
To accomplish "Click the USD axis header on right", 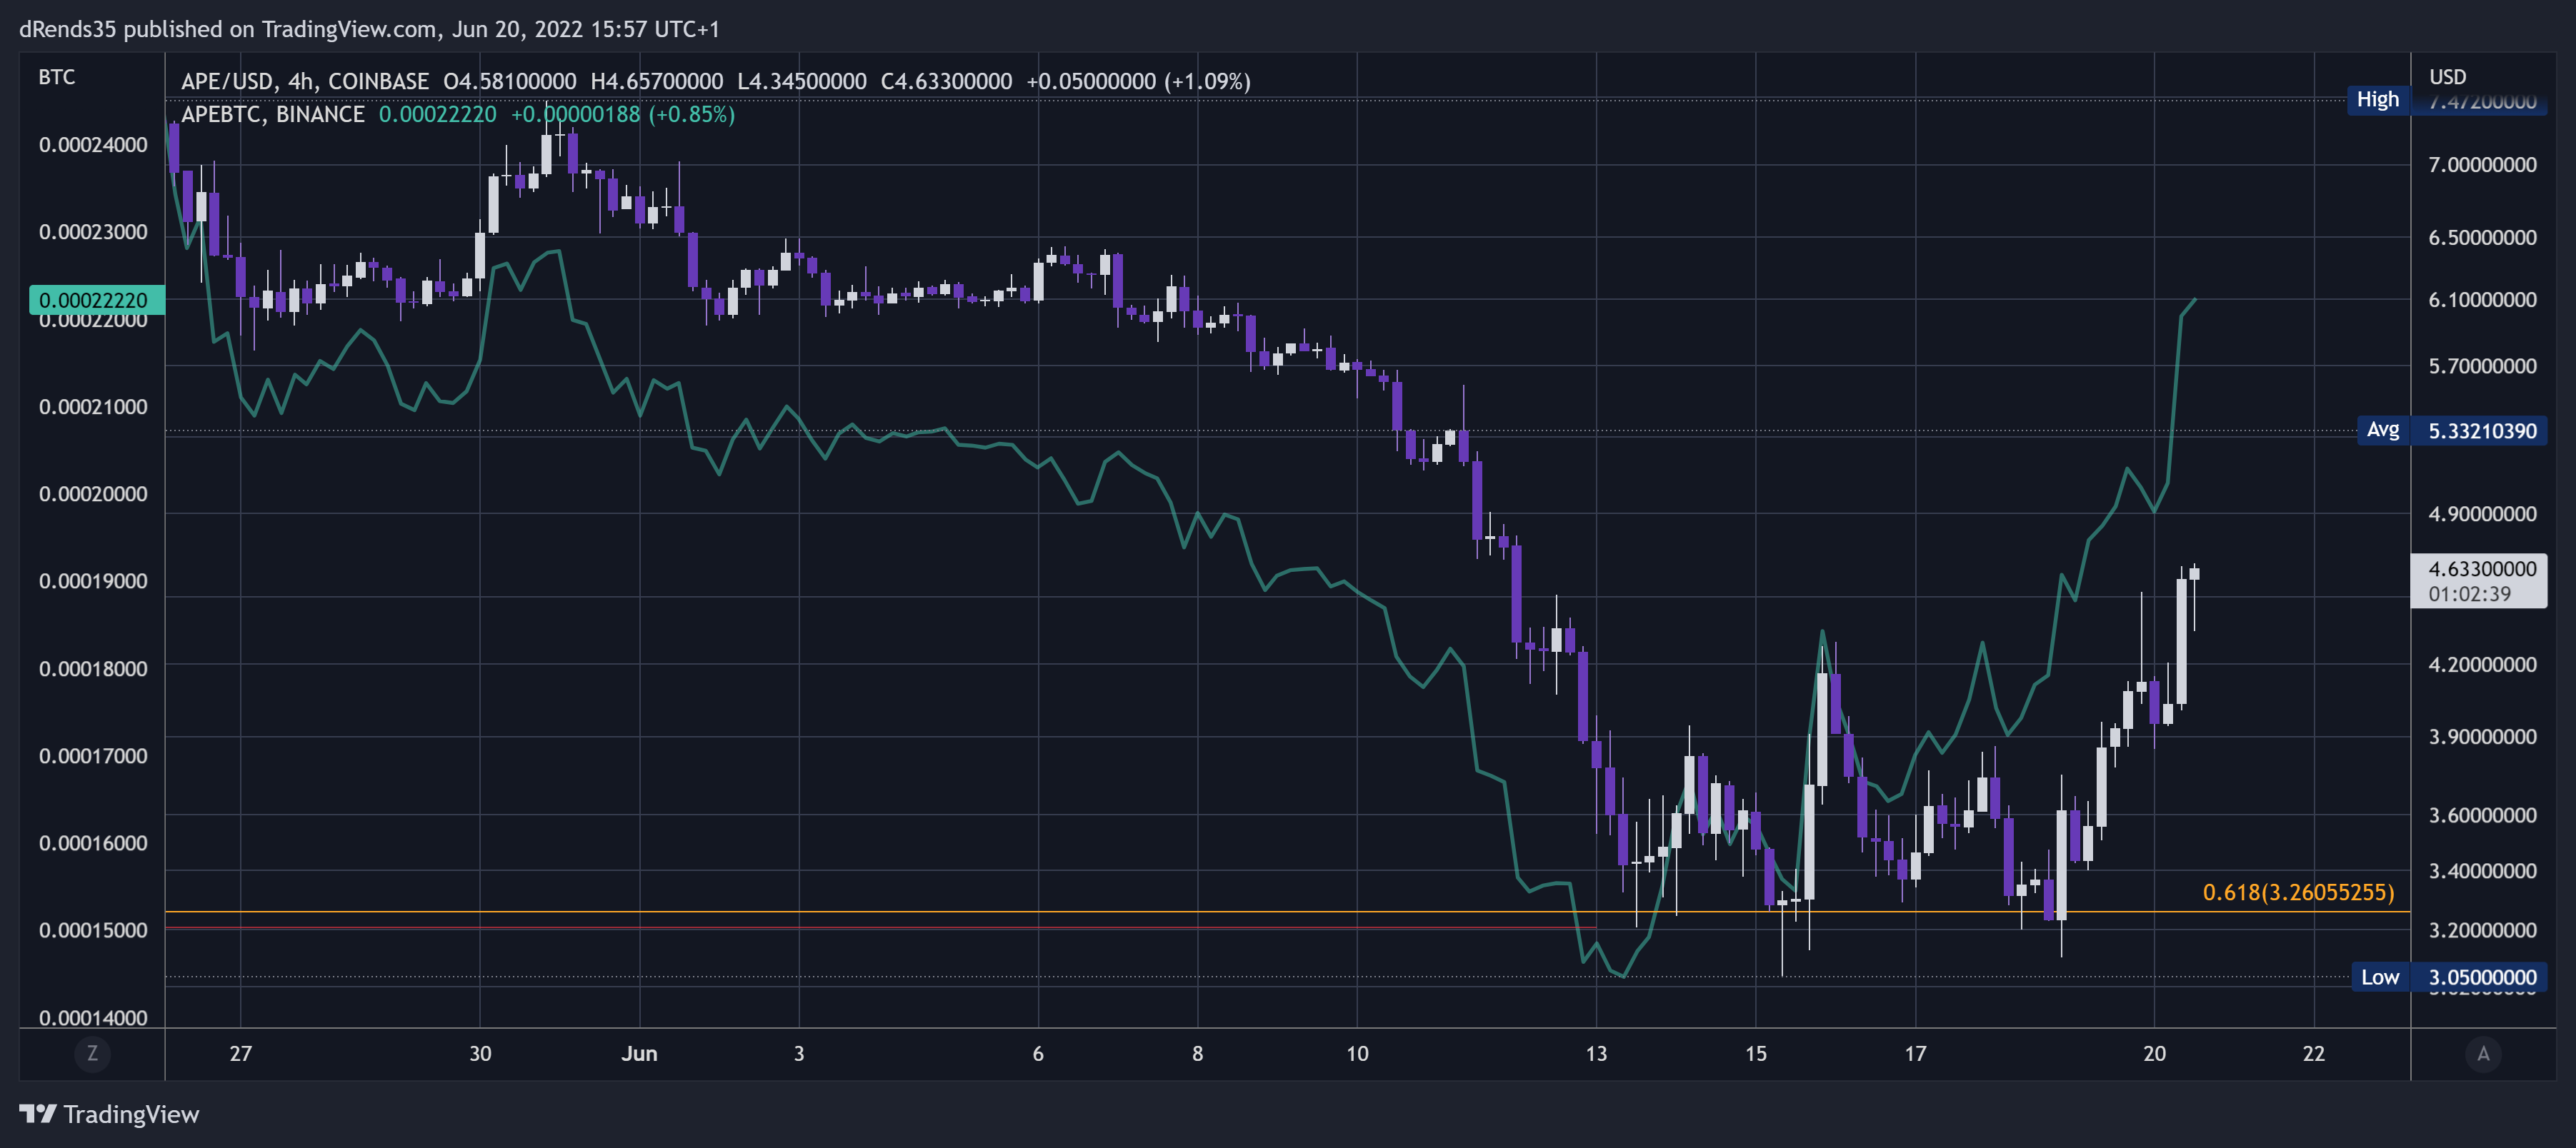I will 2448,77.
